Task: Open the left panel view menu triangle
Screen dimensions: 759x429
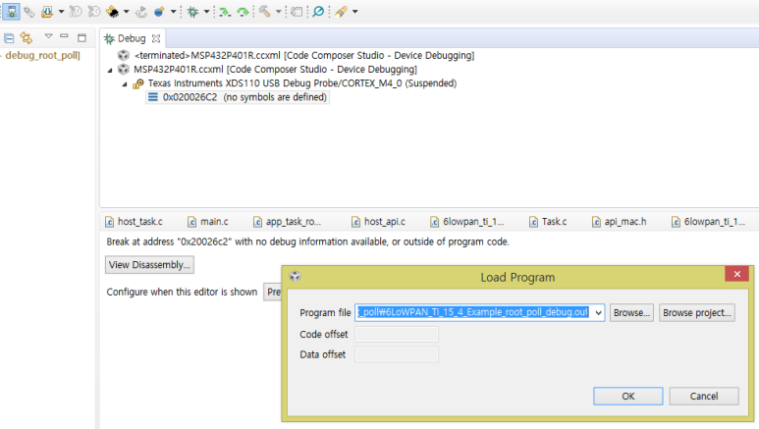Action: coord(48,37)
